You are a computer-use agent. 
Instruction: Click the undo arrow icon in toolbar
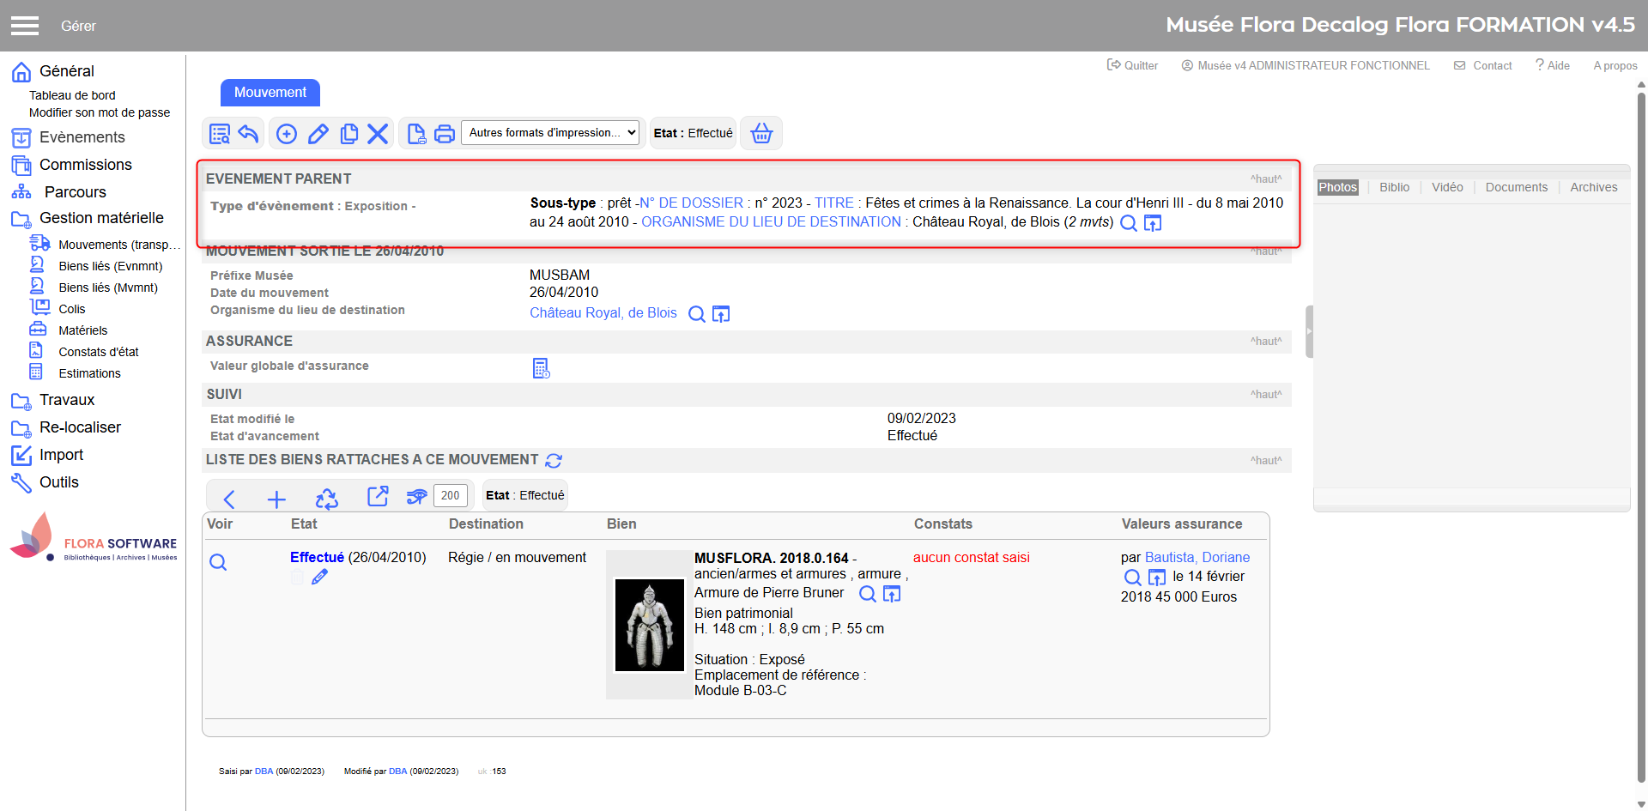(x=248, y=134)
